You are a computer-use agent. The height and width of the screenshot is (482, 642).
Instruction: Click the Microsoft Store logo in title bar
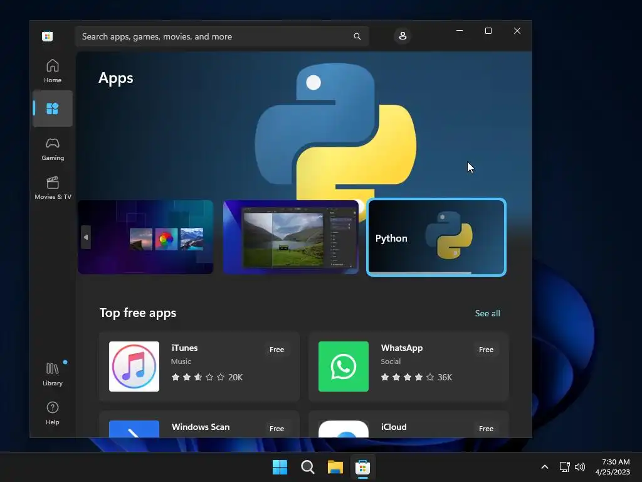[x=48, y=36]
